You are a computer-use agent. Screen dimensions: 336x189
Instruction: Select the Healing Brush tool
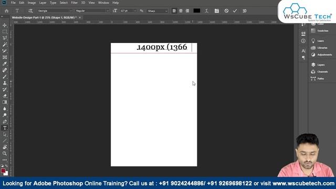(5, 70)
